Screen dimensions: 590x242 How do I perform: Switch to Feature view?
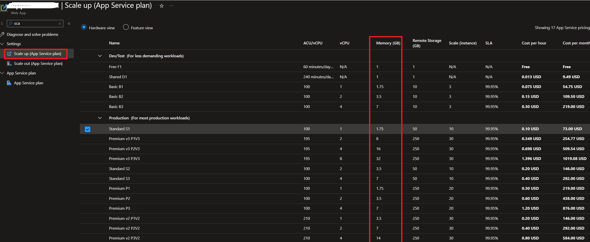click(126, 27)
